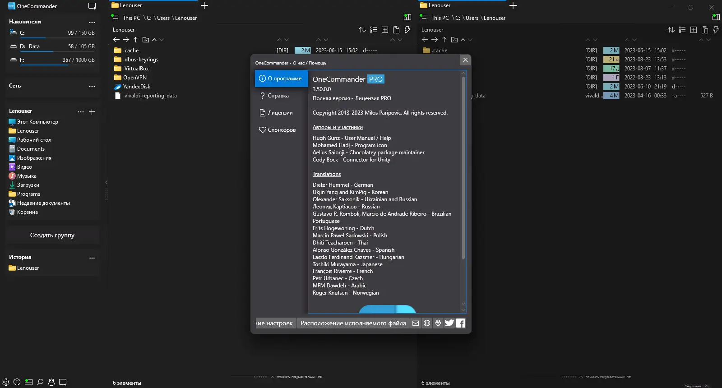Viewport: 722px width, 388px height.
Task: Open Facebook link in About dialog
Action: click(x=461, y=323)
